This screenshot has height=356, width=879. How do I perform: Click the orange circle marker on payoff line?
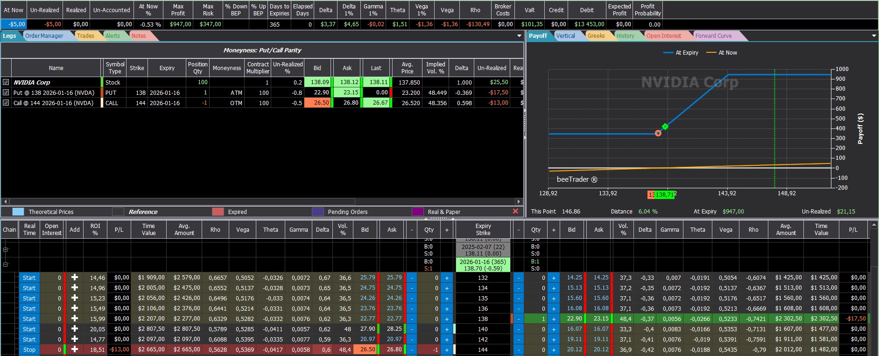pyautogui.click(x=658, y=133)
